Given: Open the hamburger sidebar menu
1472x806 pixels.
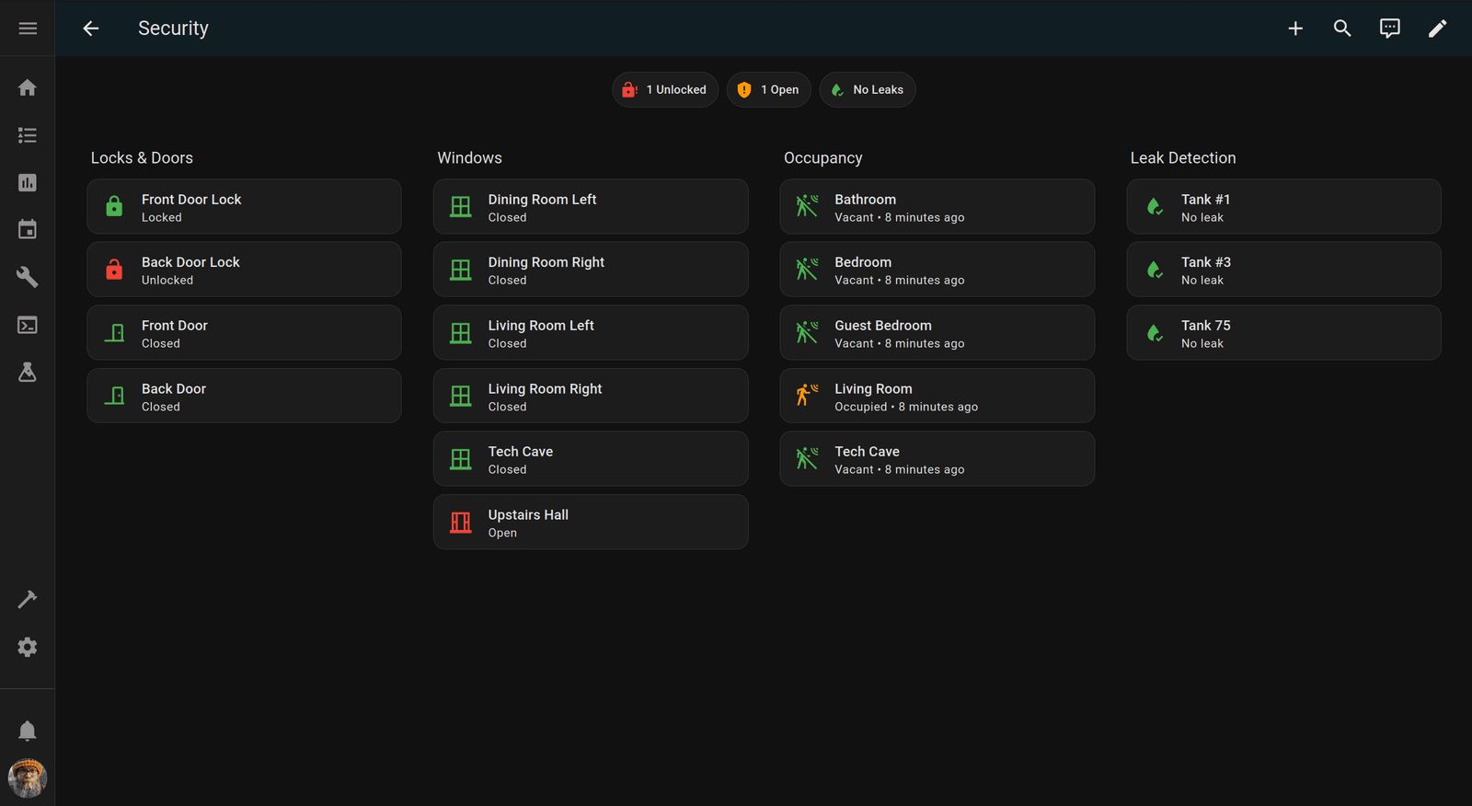Looking at the screenshot, I should coord(28,29).
